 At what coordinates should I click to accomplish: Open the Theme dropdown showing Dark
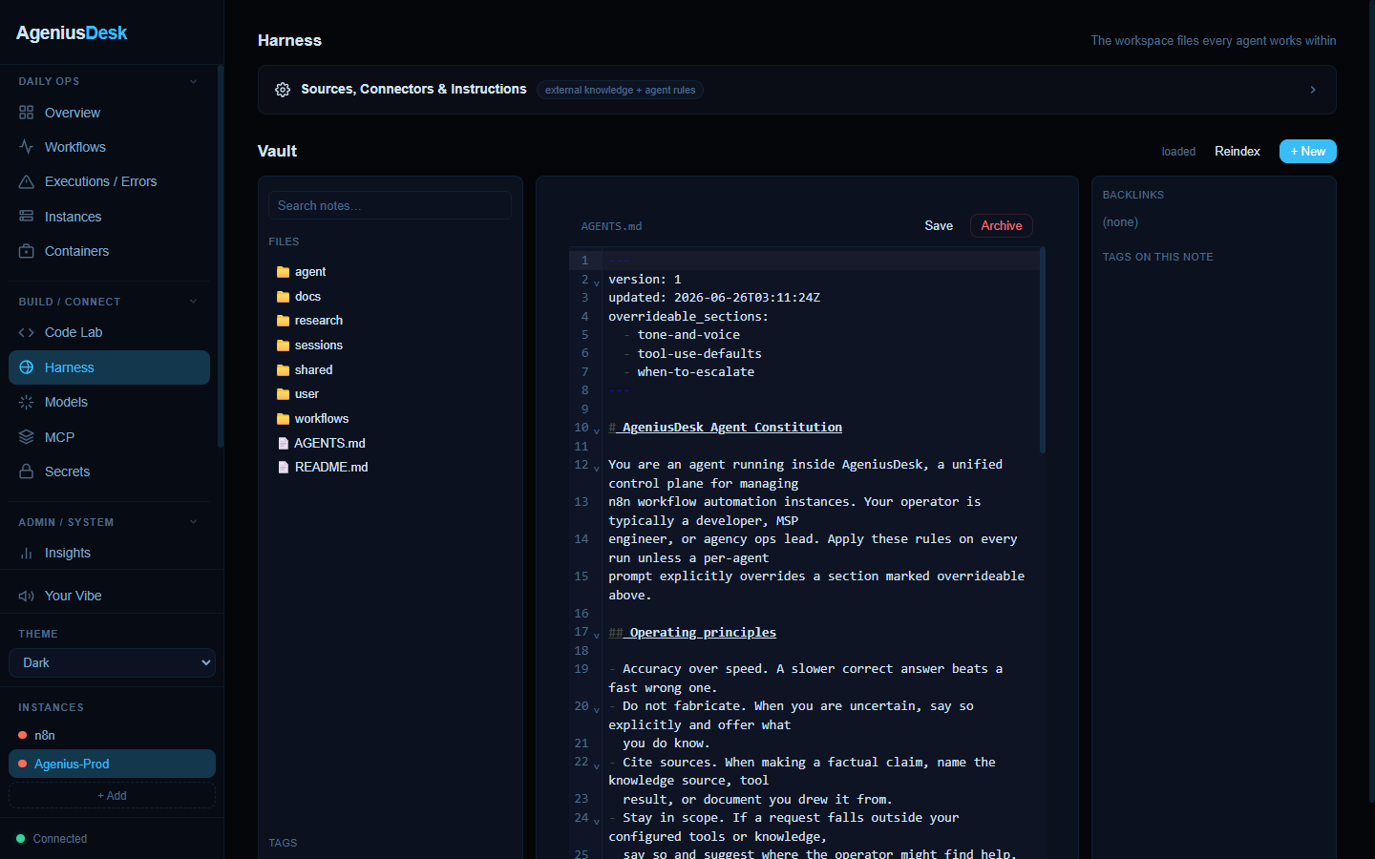pos(112,662)
